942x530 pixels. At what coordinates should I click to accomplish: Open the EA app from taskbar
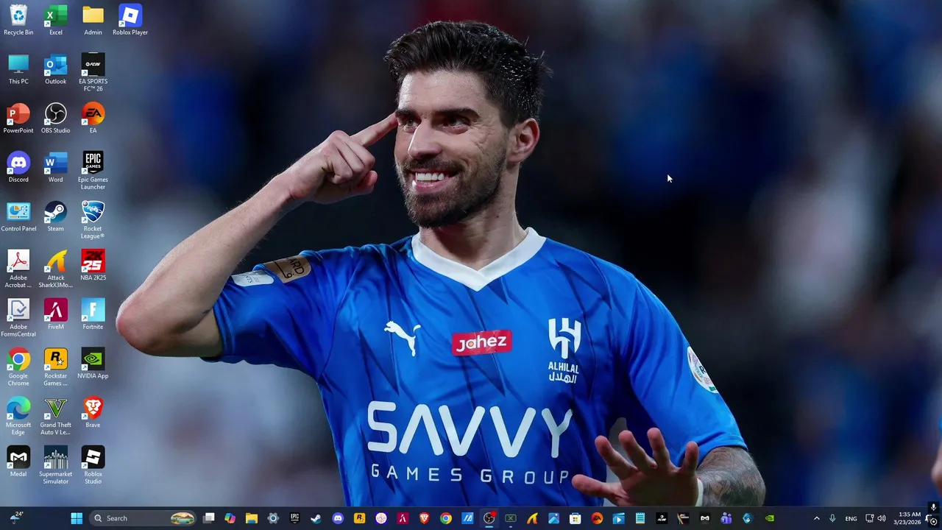point(597,518)
